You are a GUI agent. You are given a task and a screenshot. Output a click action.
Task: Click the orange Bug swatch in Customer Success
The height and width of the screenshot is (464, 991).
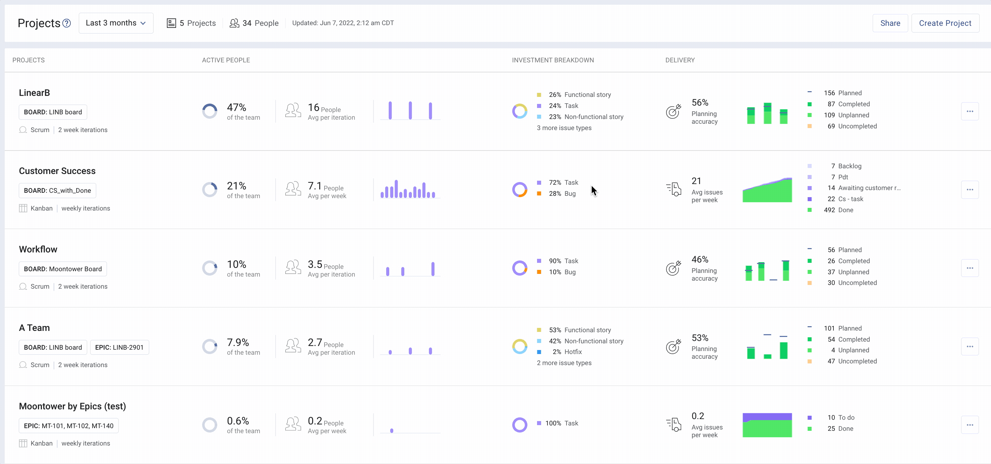539,193
